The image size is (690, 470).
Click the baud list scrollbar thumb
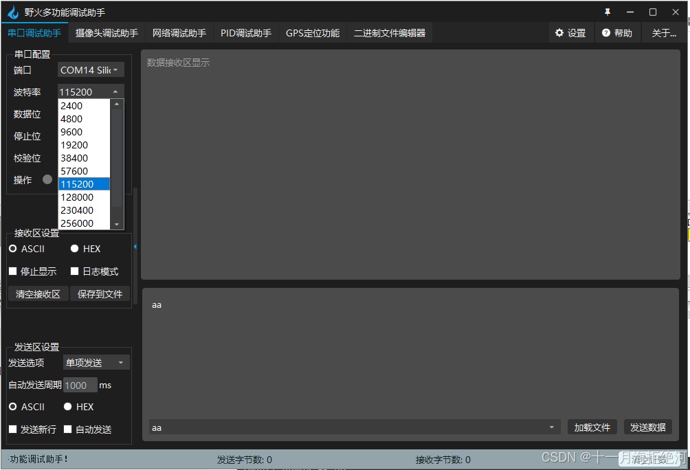117,157
